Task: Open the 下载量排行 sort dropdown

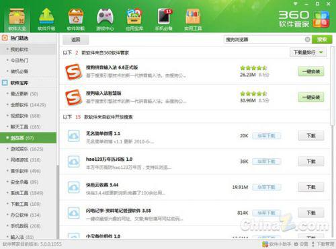Action: click(308, 52)
